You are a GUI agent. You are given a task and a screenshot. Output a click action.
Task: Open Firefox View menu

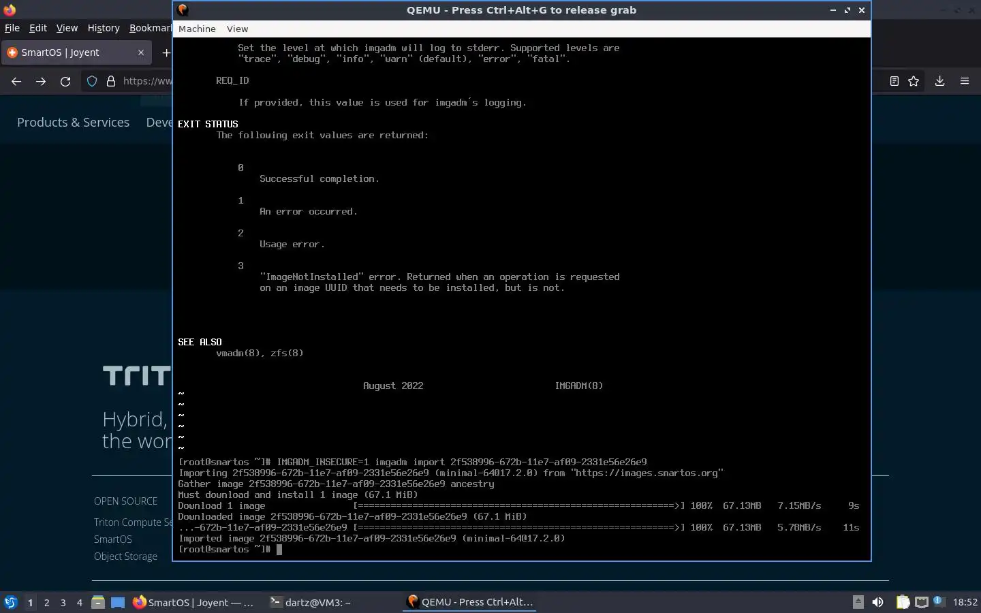pyautogui.click(x=67, y=28)
